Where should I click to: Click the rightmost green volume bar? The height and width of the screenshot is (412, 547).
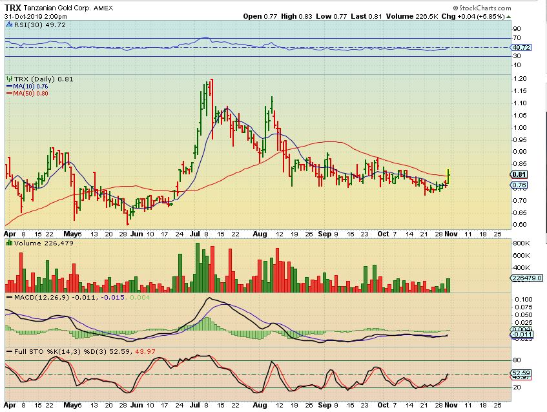point(448,285)
